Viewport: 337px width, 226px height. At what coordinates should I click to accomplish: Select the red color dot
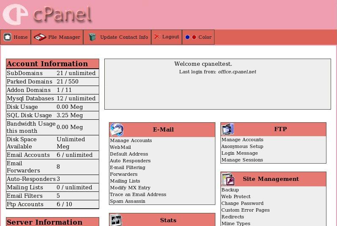click(x=194, y=37)
